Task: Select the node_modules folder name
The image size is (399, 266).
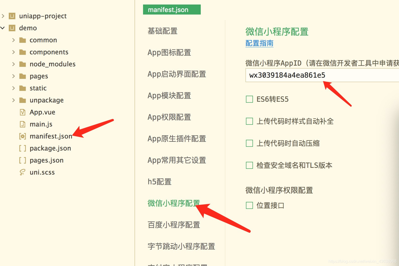Action: coord(52,64)
